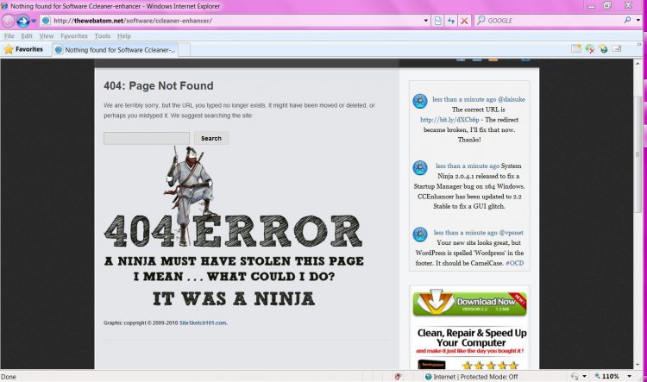
Task: Toggle the Compatibility View icon
Action: pos(437,21)
